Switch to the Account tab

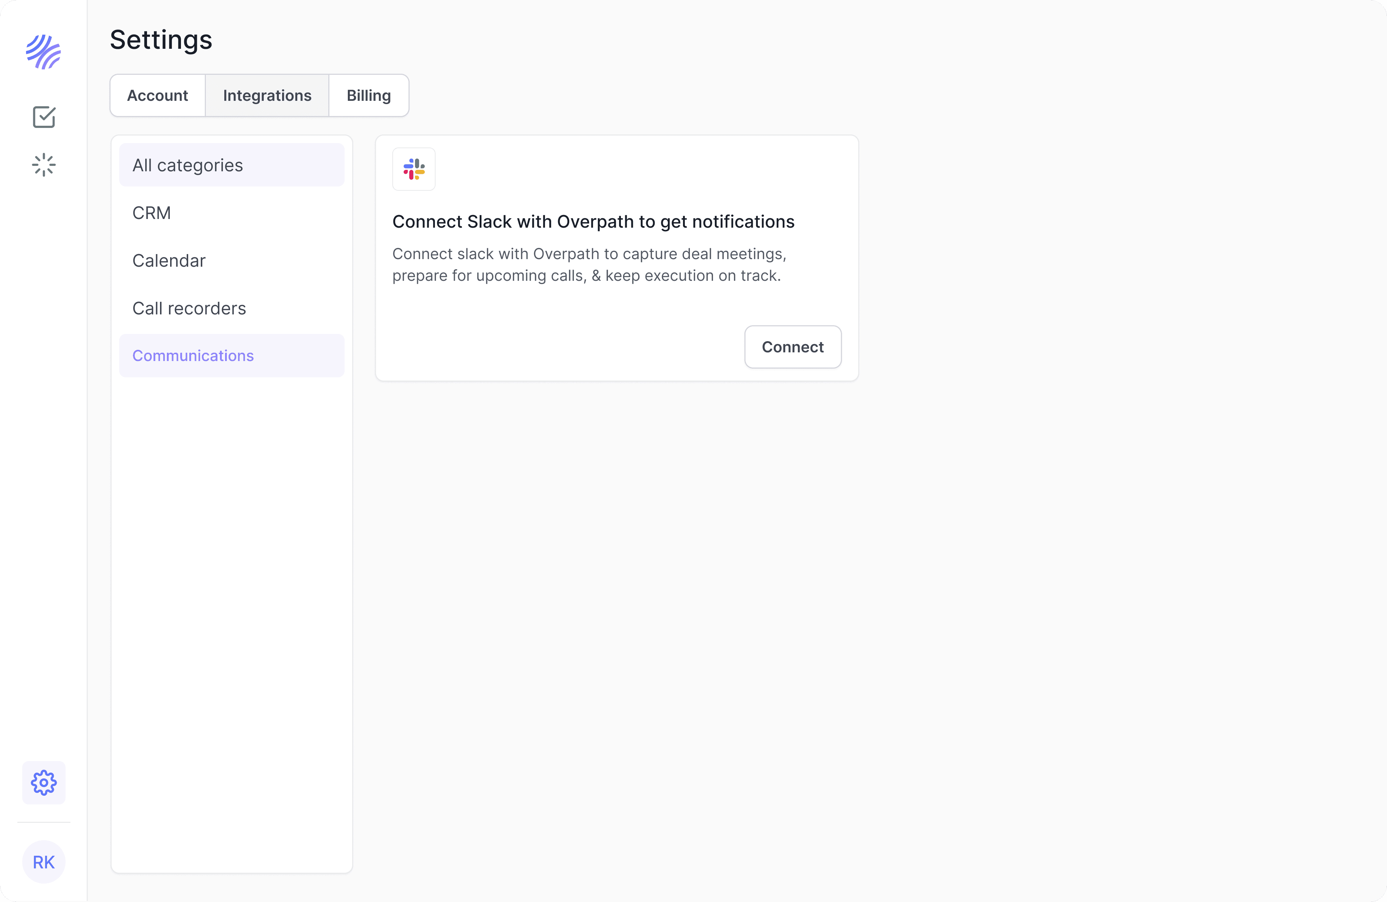157,96
